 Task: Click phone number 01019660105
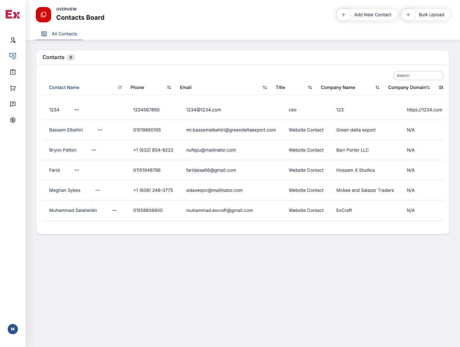(147, 130)
